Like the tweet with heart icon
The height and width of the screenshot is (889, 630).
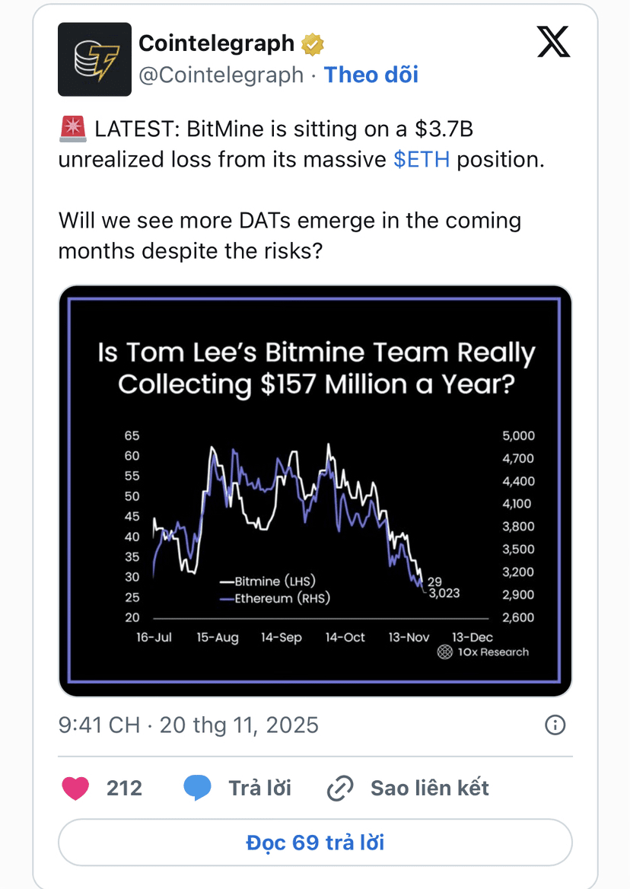[75, 789]
